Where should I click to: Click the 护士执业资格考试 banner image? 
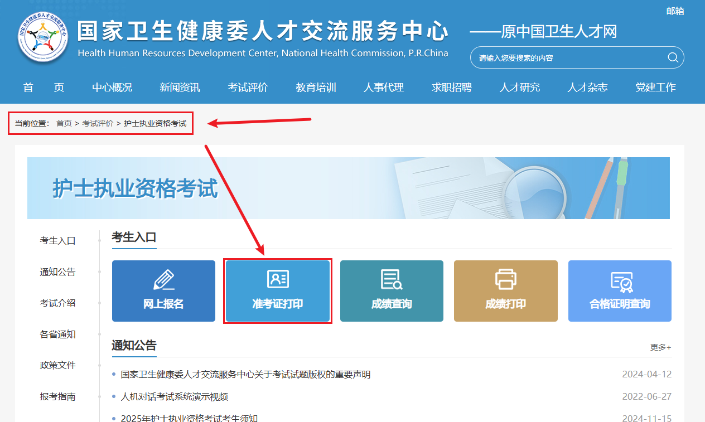click(348, 188)
